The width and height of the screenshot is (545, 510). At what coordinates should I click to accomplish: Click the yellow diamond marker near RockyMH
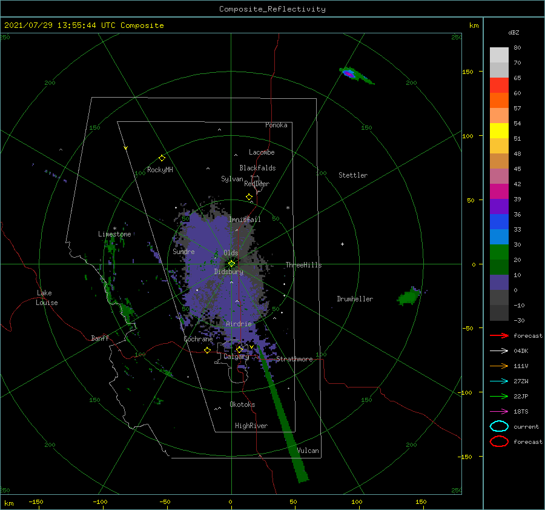point(162,158)
